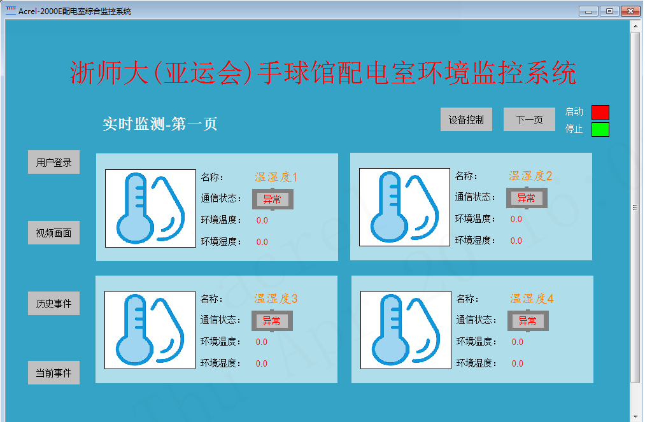Click the 温湿度4 thermometer icon
Screen dimensions: 645x422
(406, 330)
